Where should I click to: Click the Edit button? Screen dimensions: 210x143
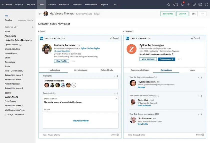pyautogui.click(x=193, y=14)
